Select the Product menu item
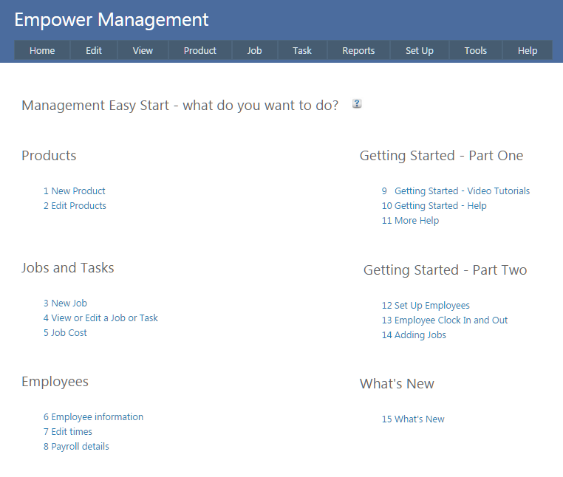The height and width of the screenshot is (477, 563). (200, 50)
